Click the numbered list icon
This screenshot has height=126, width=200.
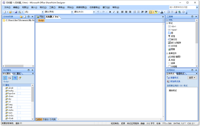tap(135, 12)
